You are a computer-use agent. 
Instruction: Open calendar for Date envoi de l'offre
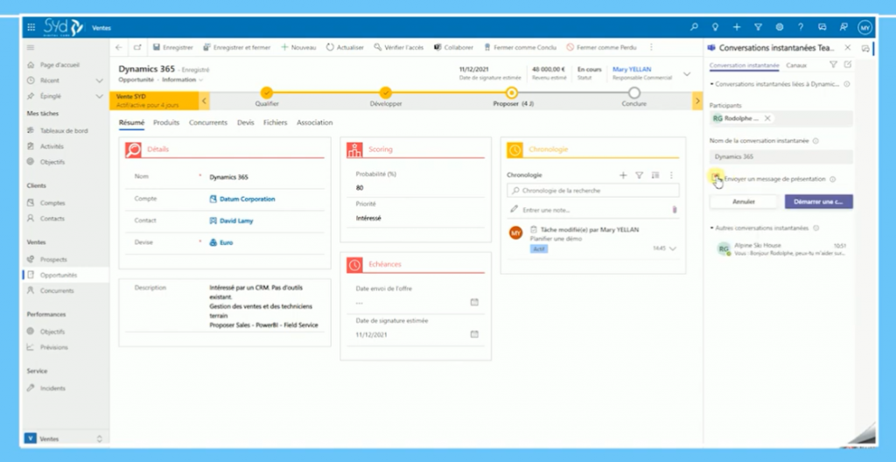click(474, 302)
